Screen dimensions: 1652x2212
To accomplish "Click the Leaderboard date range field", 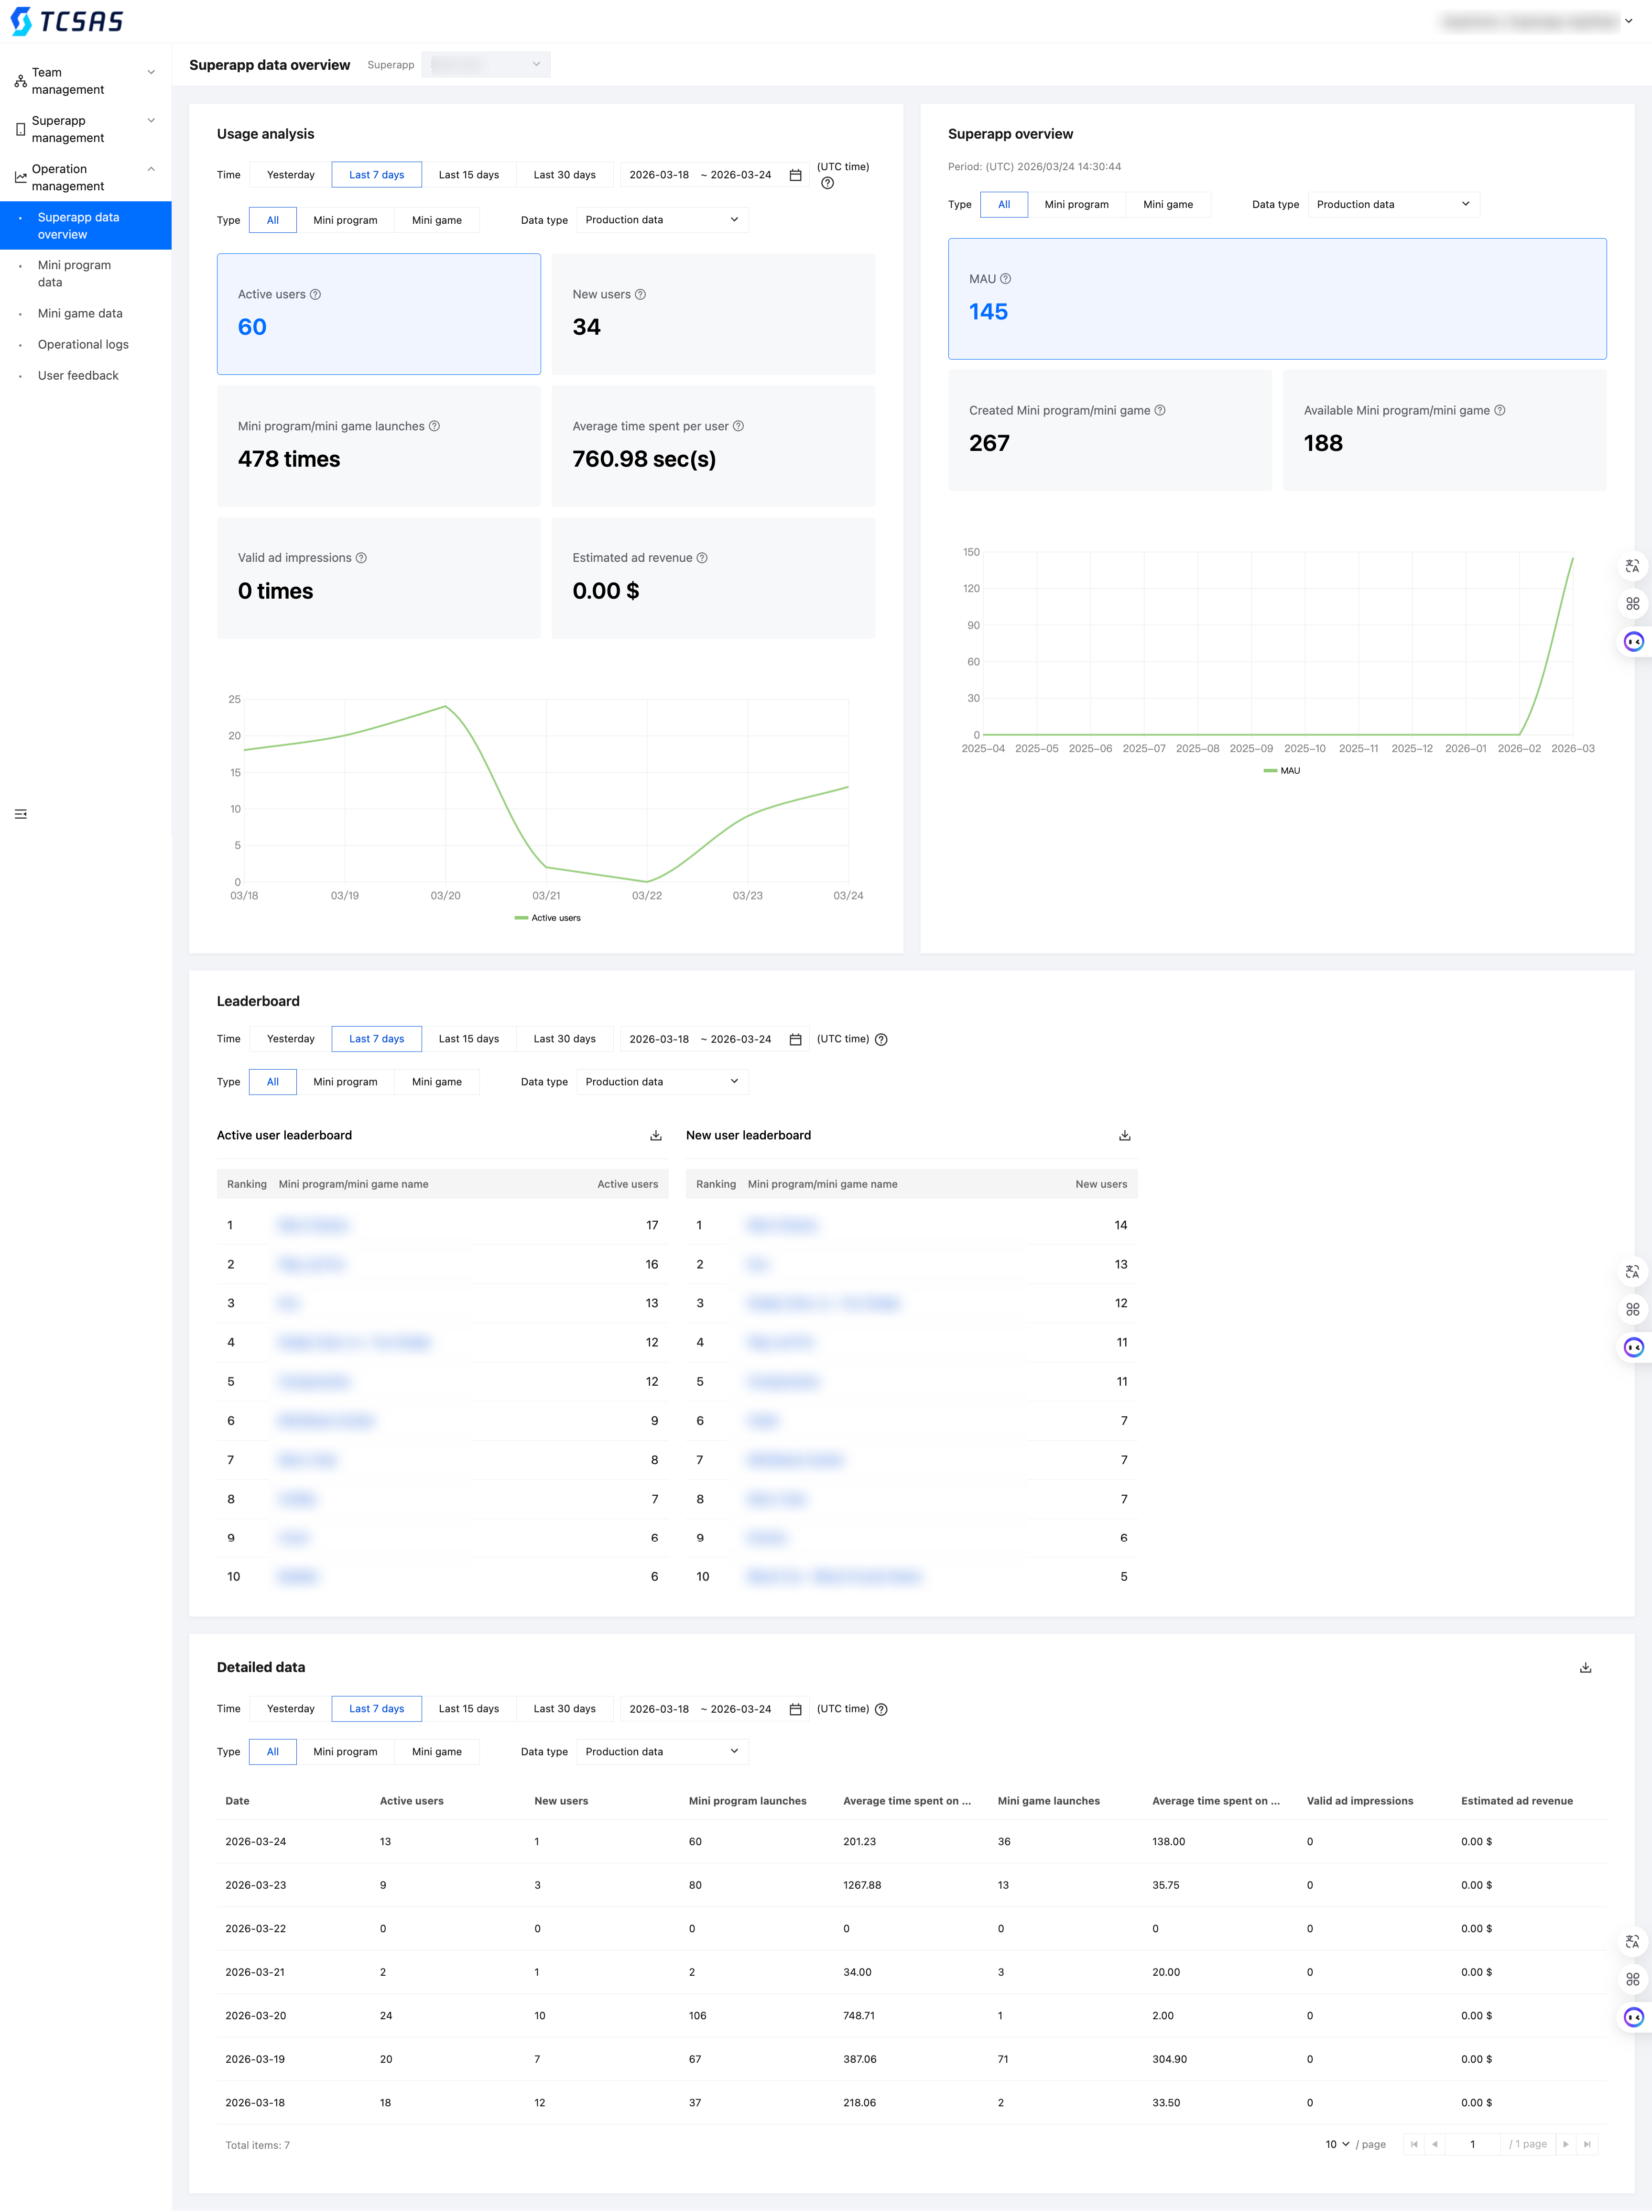I will pyautogui.click(x=700, y=1039).
